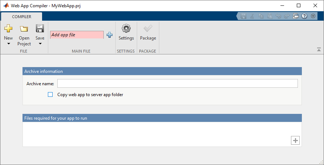
Task: Collapse the toolstrip ribbon
Action: (x=319, y=49)
